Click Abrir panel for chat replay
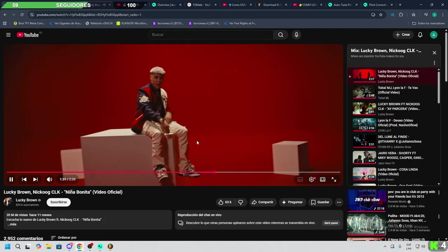Image resolution: width=448 pixels, height=252 pixels. point(331,223)
